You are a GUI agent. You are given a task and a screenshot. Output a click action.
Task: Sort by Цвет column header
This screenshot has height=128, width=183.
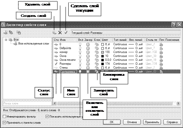pyautogui.click(x=106, y=40)
